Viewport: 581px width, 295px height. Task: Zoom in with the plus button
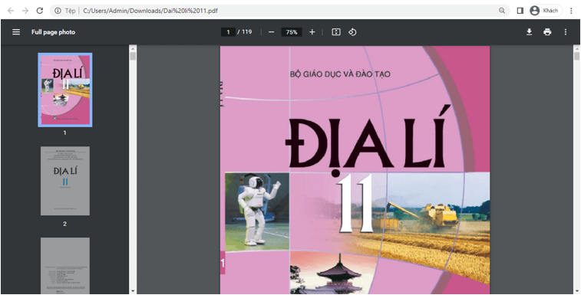(x=312, y=32)
